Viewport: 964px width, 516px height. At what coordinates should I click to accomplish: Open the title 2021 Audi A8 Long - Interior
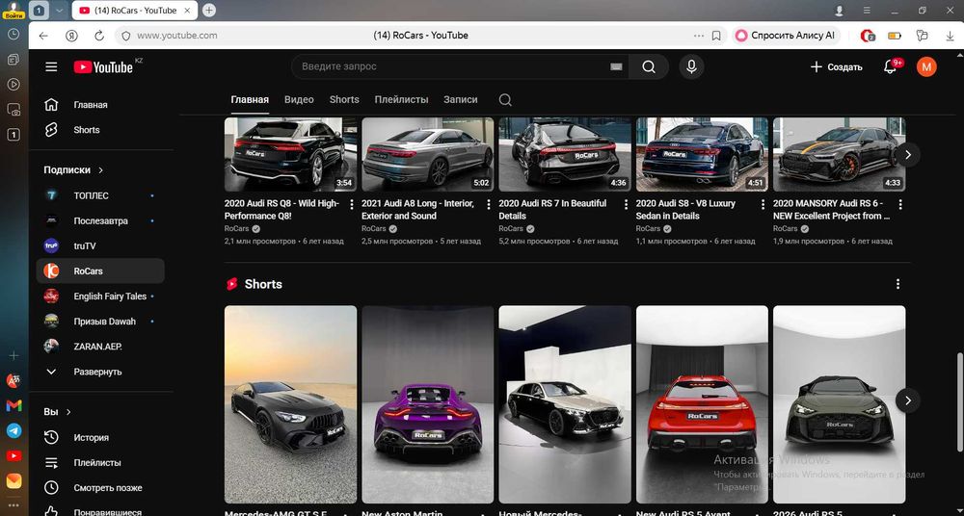pos(417,210)
